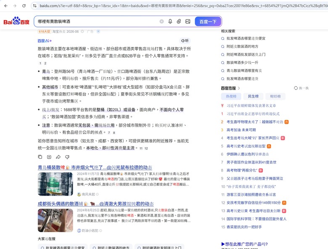Open hot topic 男子夜班作业体温飙到41度去世
This screenshot has width=328, height=249.
tap(251, 162)
